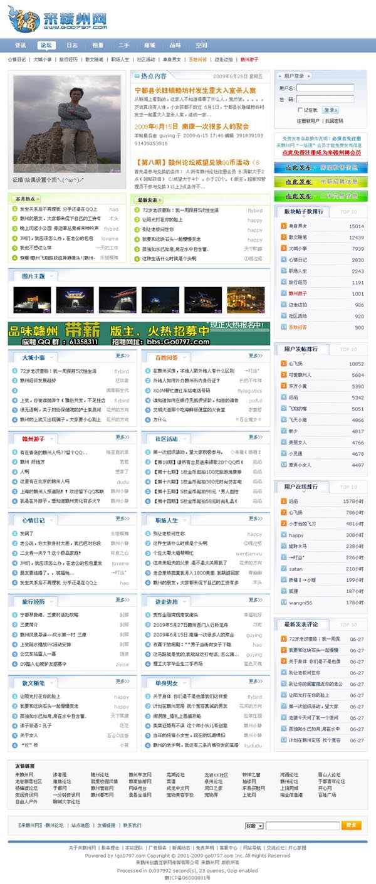Click the 来赣州网 site logo
The image size is (376, 884).
pyautogui.click(x=56, y=19)
